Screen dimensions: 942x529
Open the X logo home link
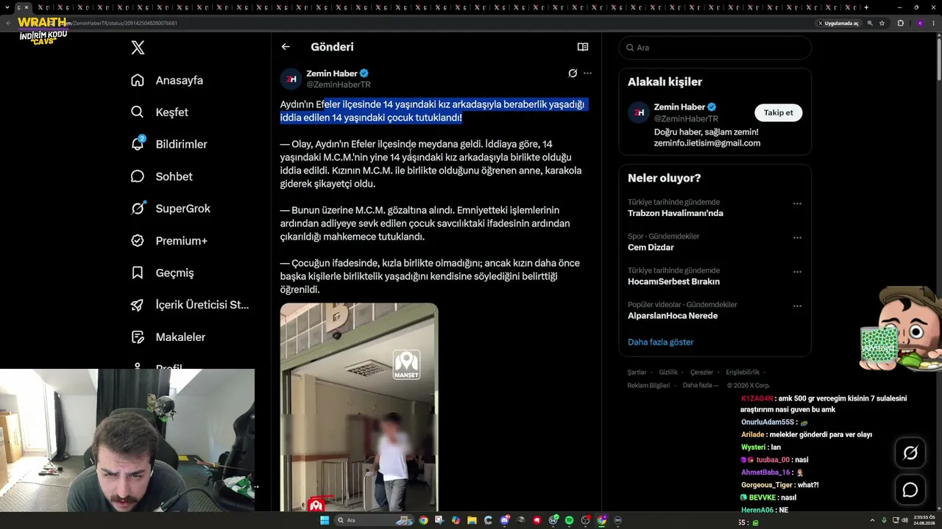[138, 48]
